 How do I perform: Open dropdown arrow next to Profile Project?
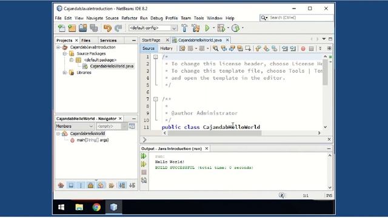242,28
